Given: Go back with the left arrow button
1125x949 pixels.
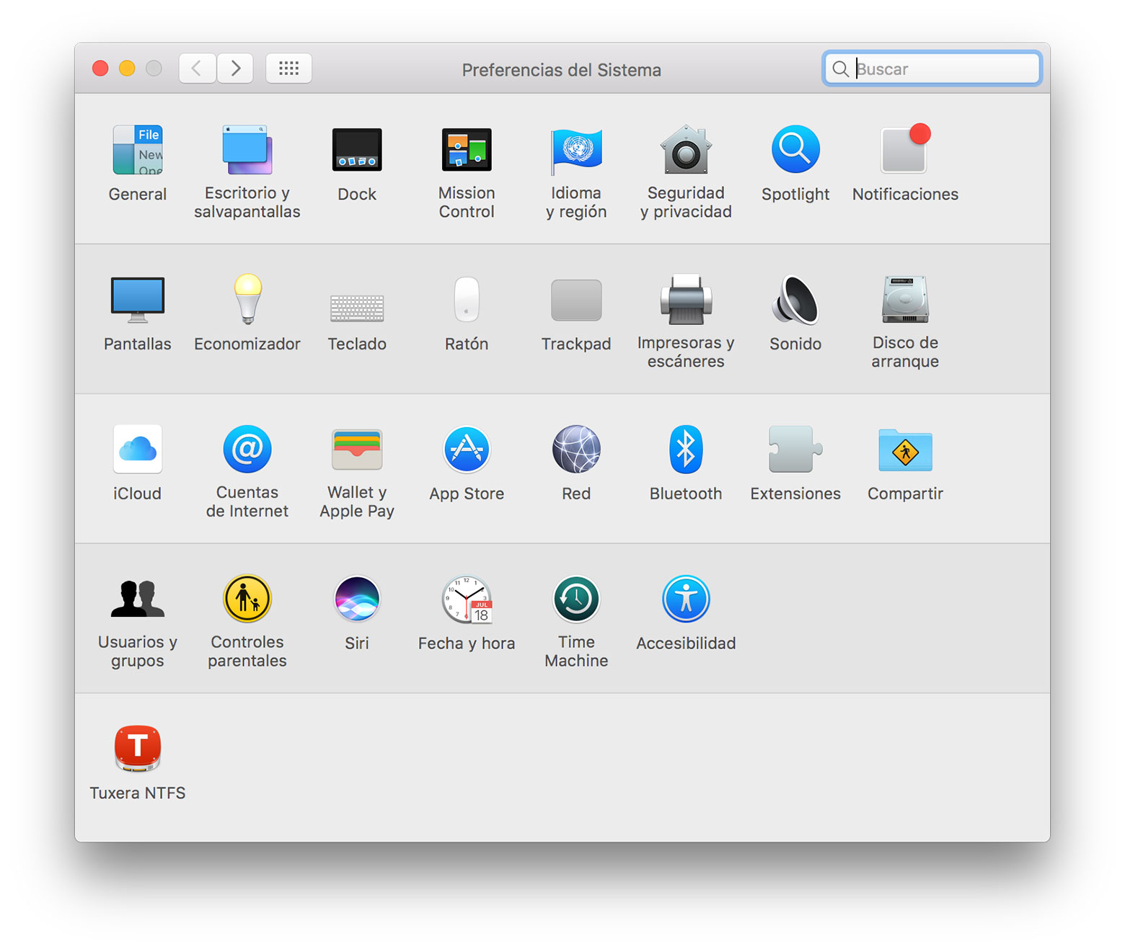Looking at the screenshot, I should tap(197, 68).
